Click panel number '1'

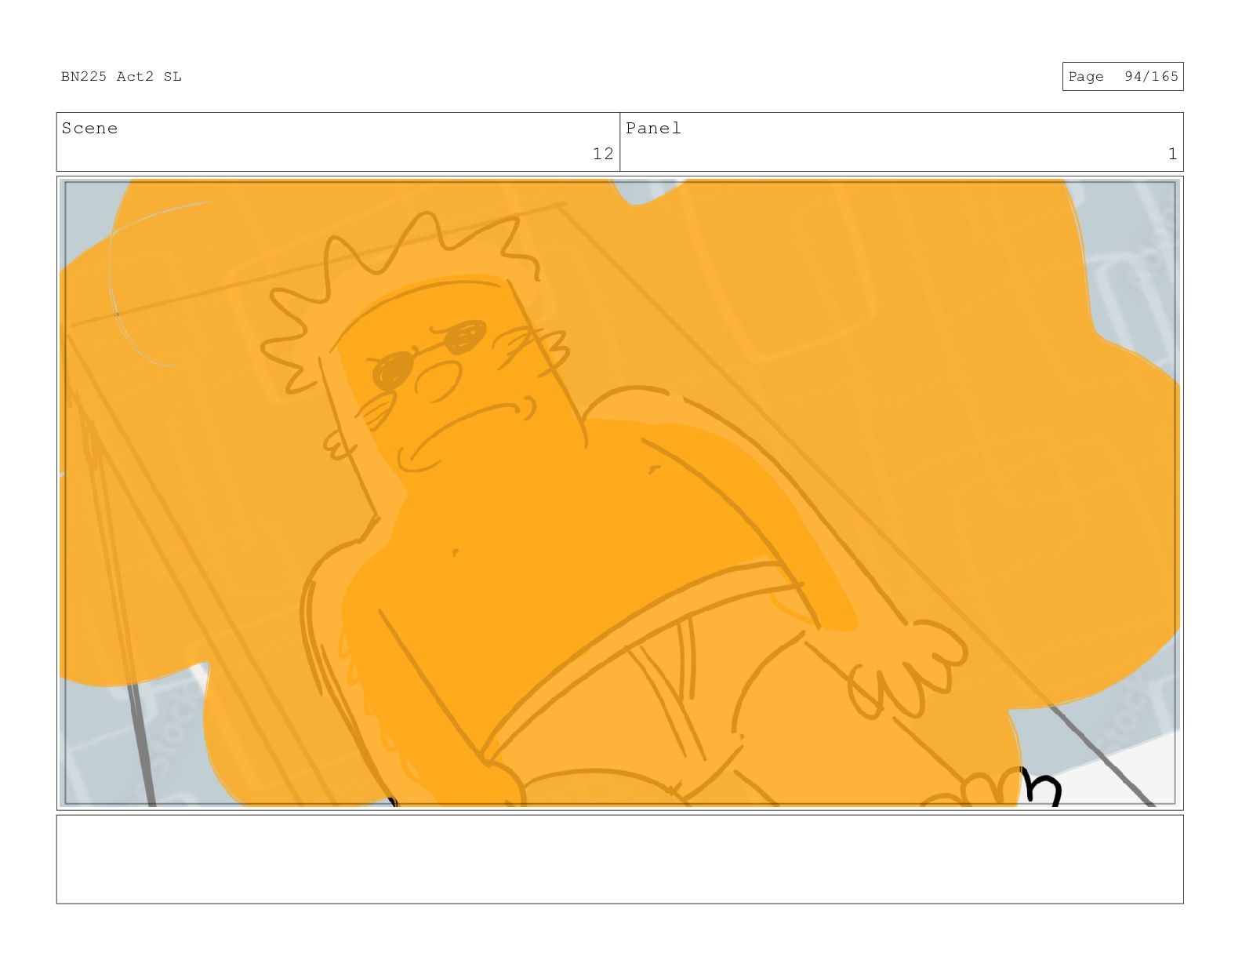(x=1172, y=154)
